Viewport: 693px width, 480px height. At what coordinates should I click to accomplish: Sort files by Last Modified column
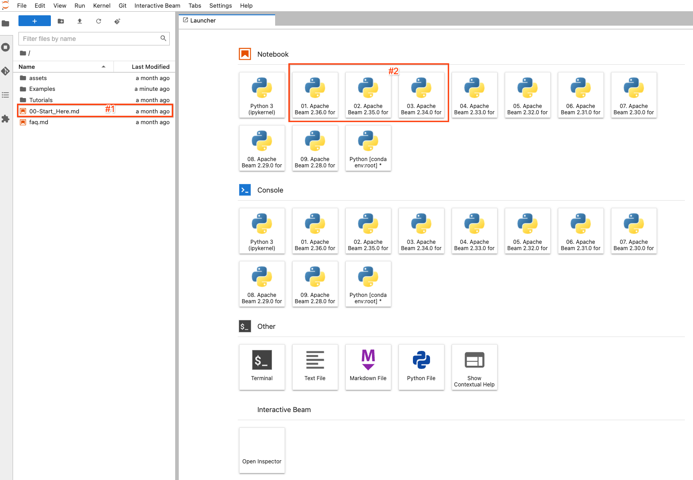click(144, 67)
